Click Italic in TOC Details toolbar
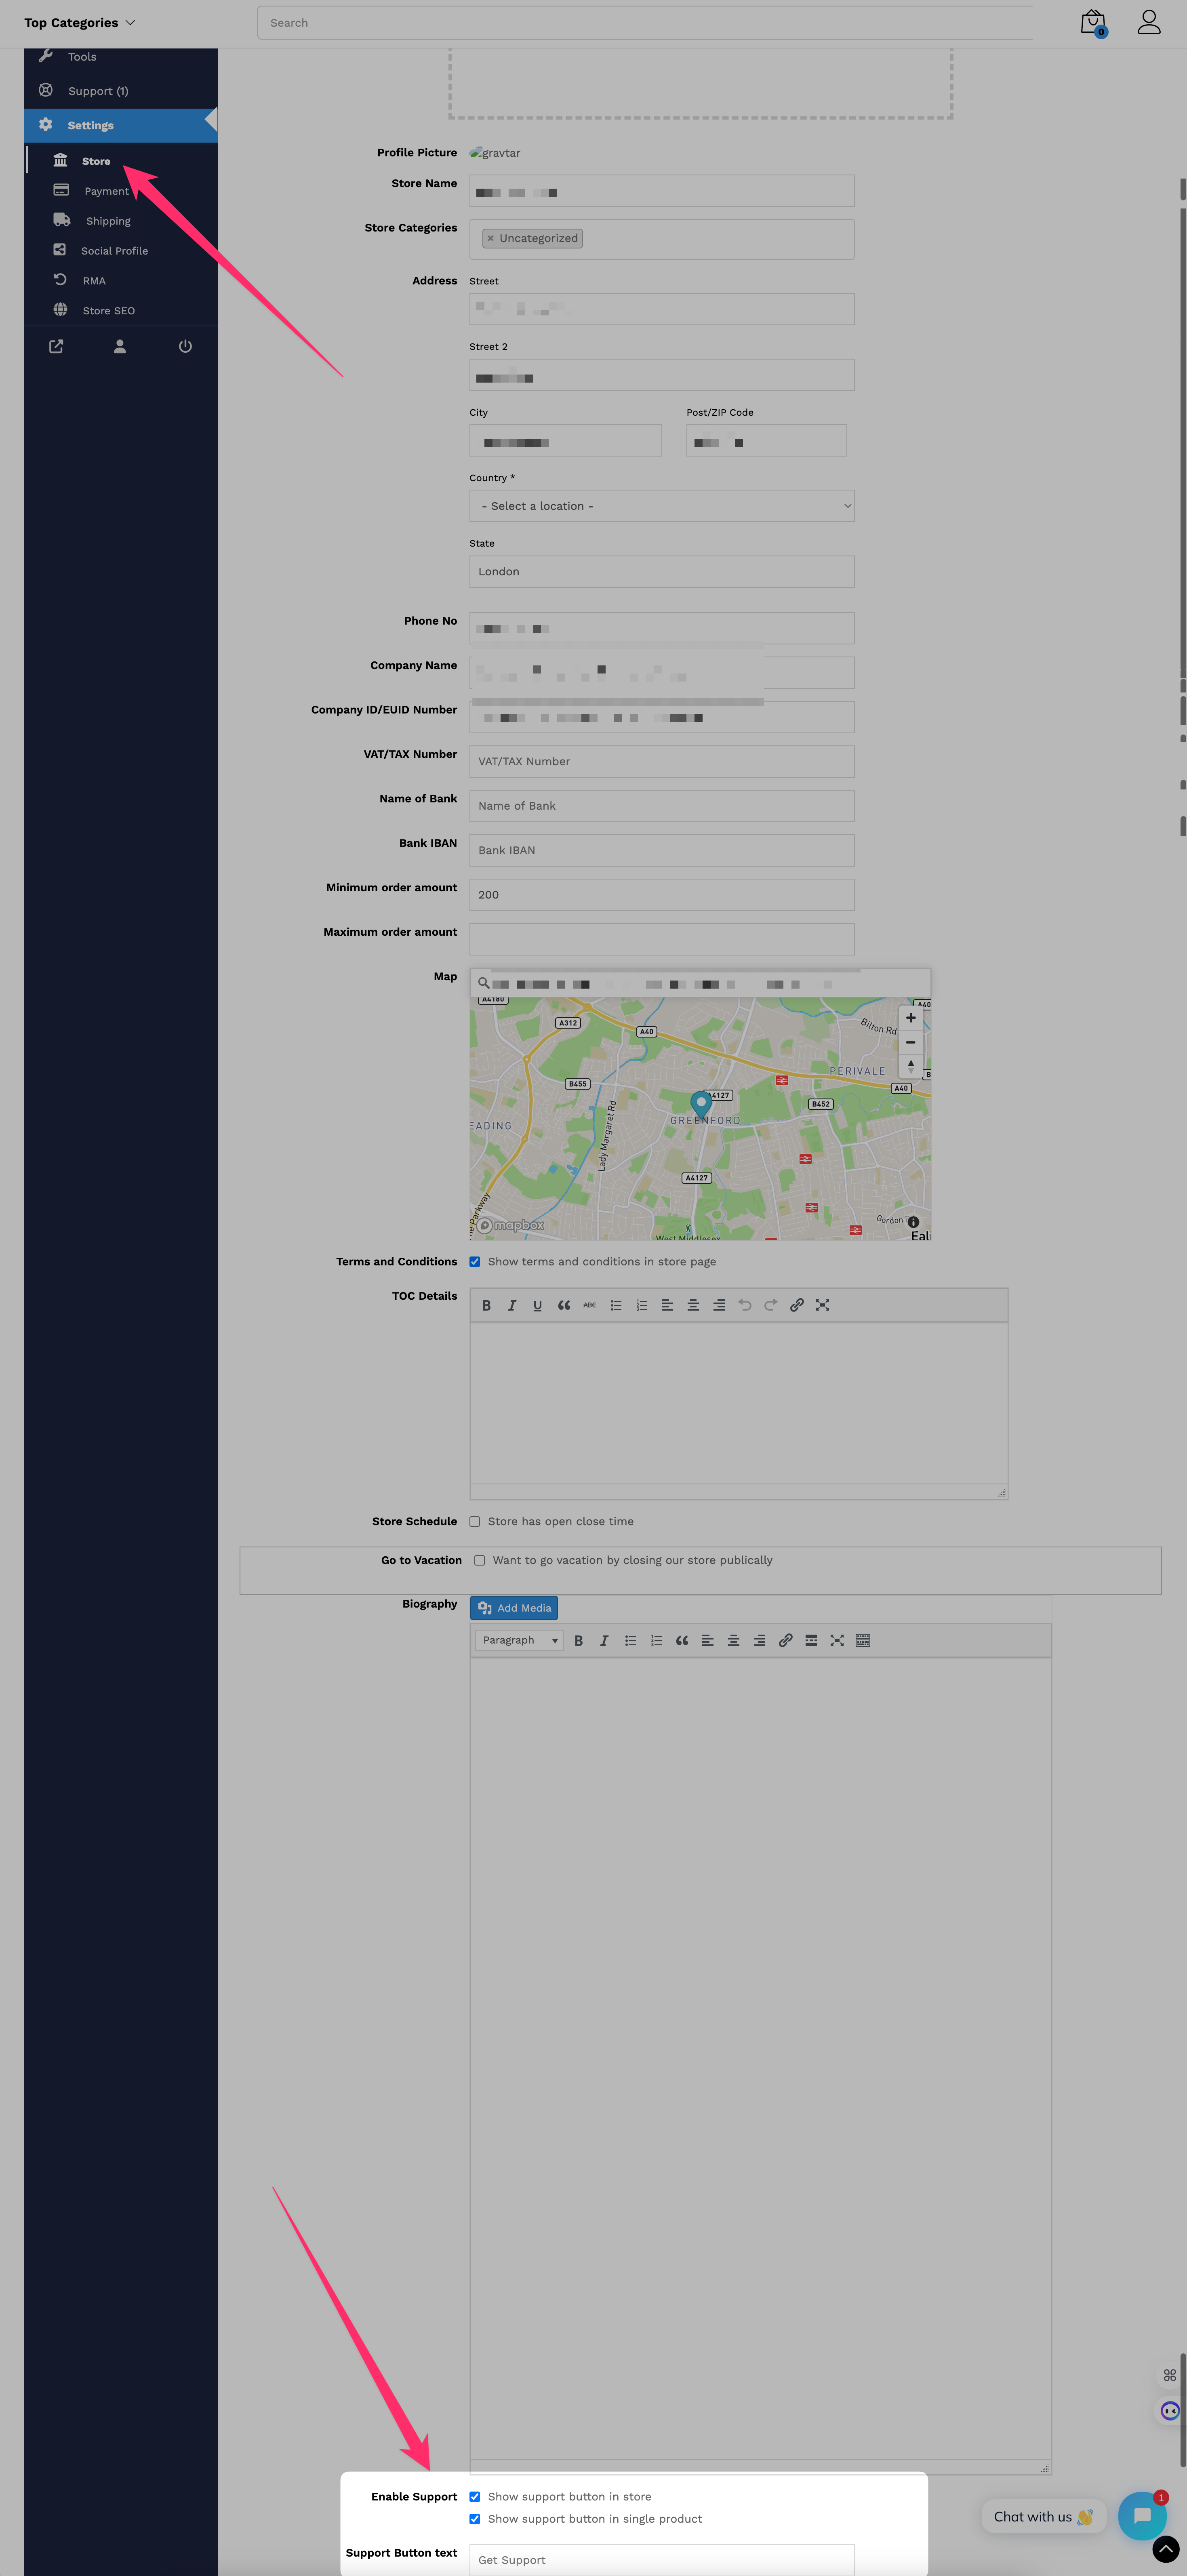This screenshot has height=2576, width=1187. (x=512, y=1305)
